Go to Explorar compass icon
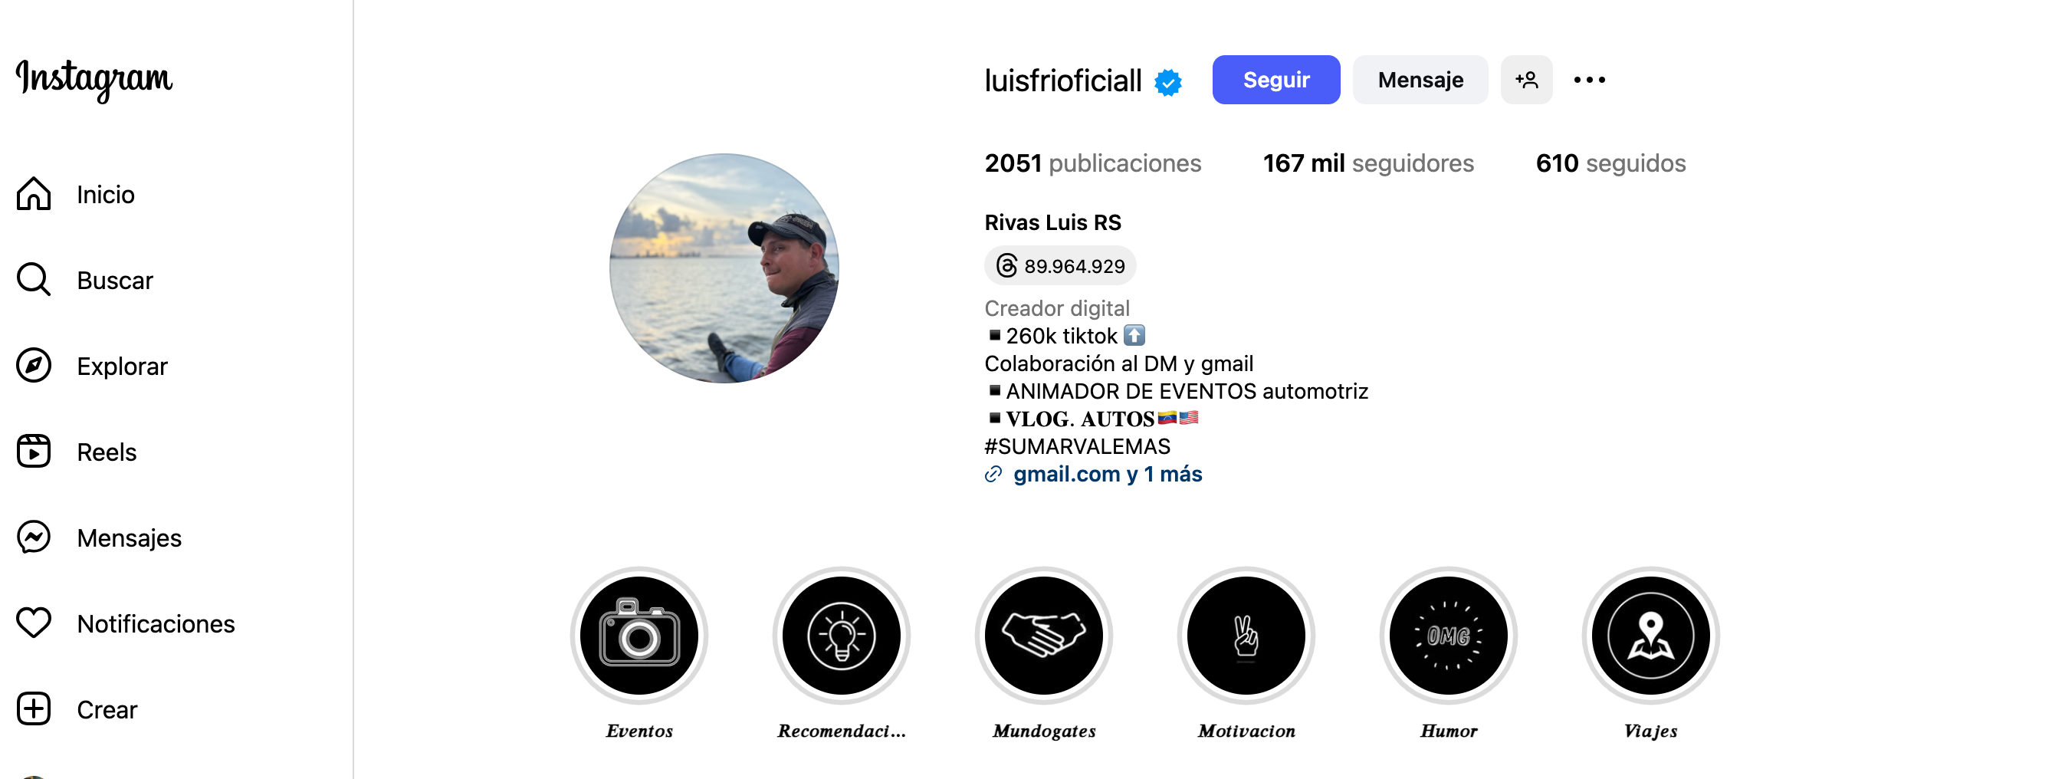 [34, 366]
